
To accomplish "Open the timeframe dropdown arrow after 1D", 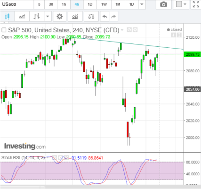I will 142,4.
